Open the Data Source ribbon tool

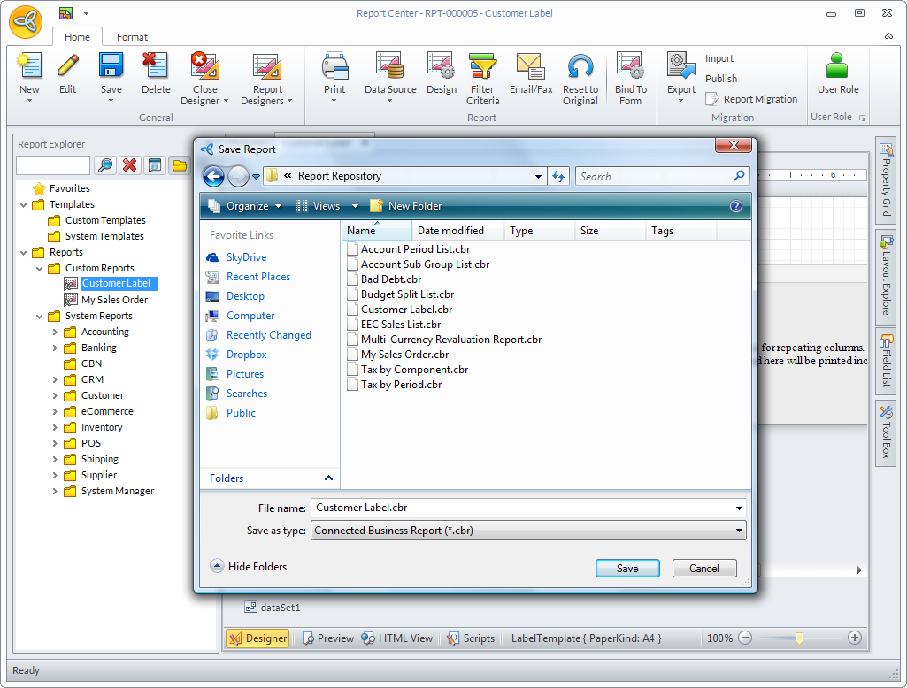[x=389, y=67]
